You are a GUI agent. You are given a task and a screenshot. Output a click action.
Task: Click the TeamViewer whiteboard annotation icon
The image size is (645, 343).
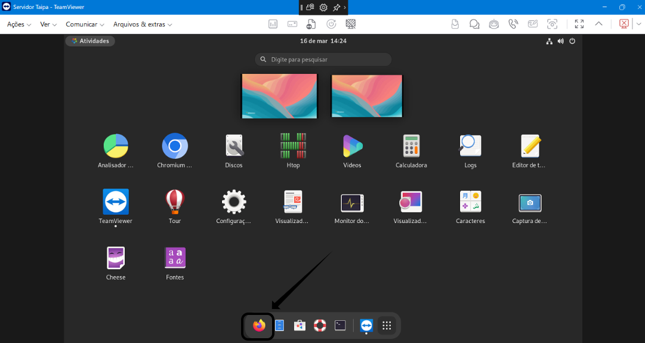point(533,24)
